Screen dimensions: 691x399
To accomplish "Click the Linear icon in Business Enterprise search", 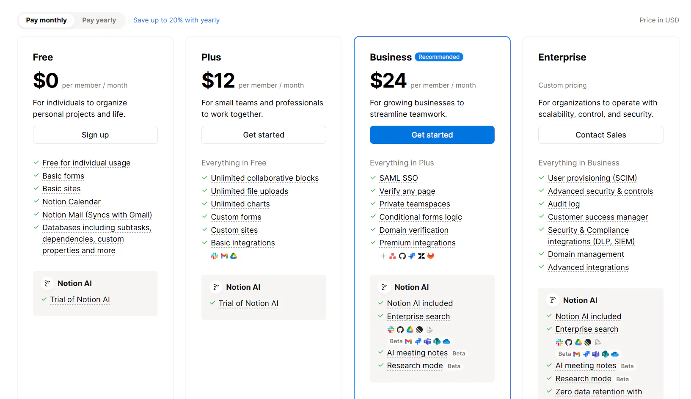I will click(x=419, y=330).
